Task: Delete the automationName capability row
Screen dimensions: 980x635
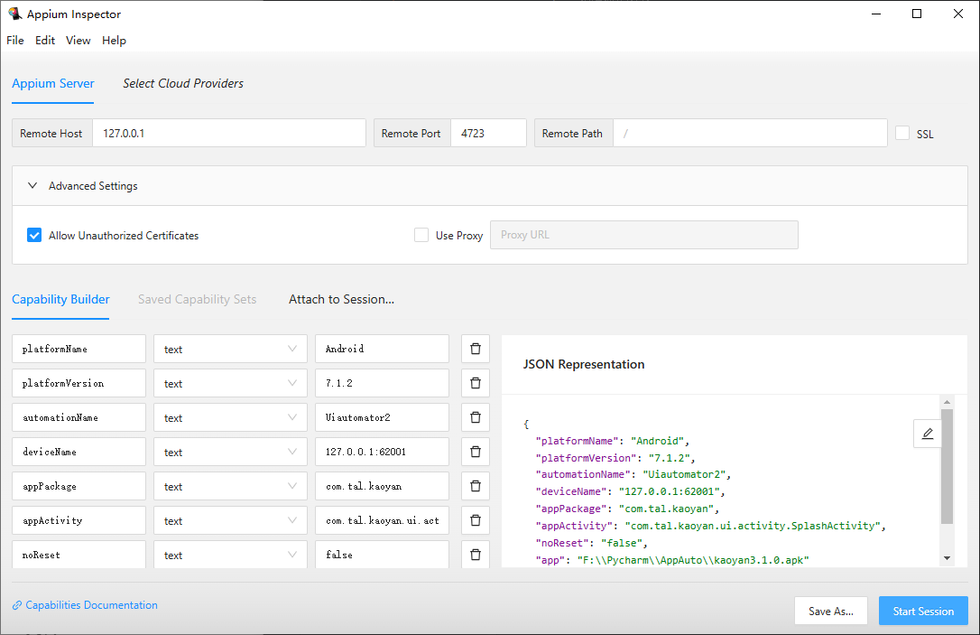Action: click(x=475, y=417)
